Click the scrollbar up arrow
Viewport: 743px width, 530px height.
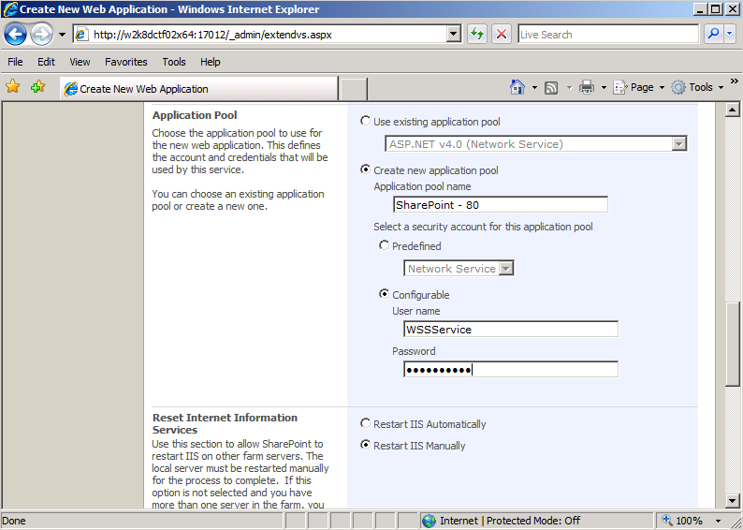pyautogui.click(x=732, y=110)
